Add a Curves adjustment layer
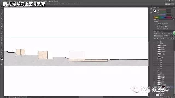Screen dimensions: 175x98 pos(162,24)
